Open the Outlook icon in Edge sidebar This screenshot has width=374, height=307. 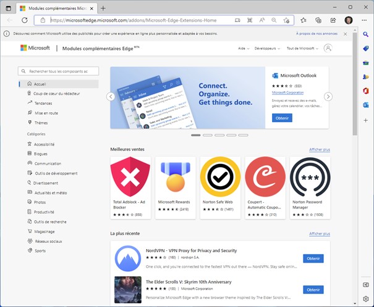pos(366,105)
